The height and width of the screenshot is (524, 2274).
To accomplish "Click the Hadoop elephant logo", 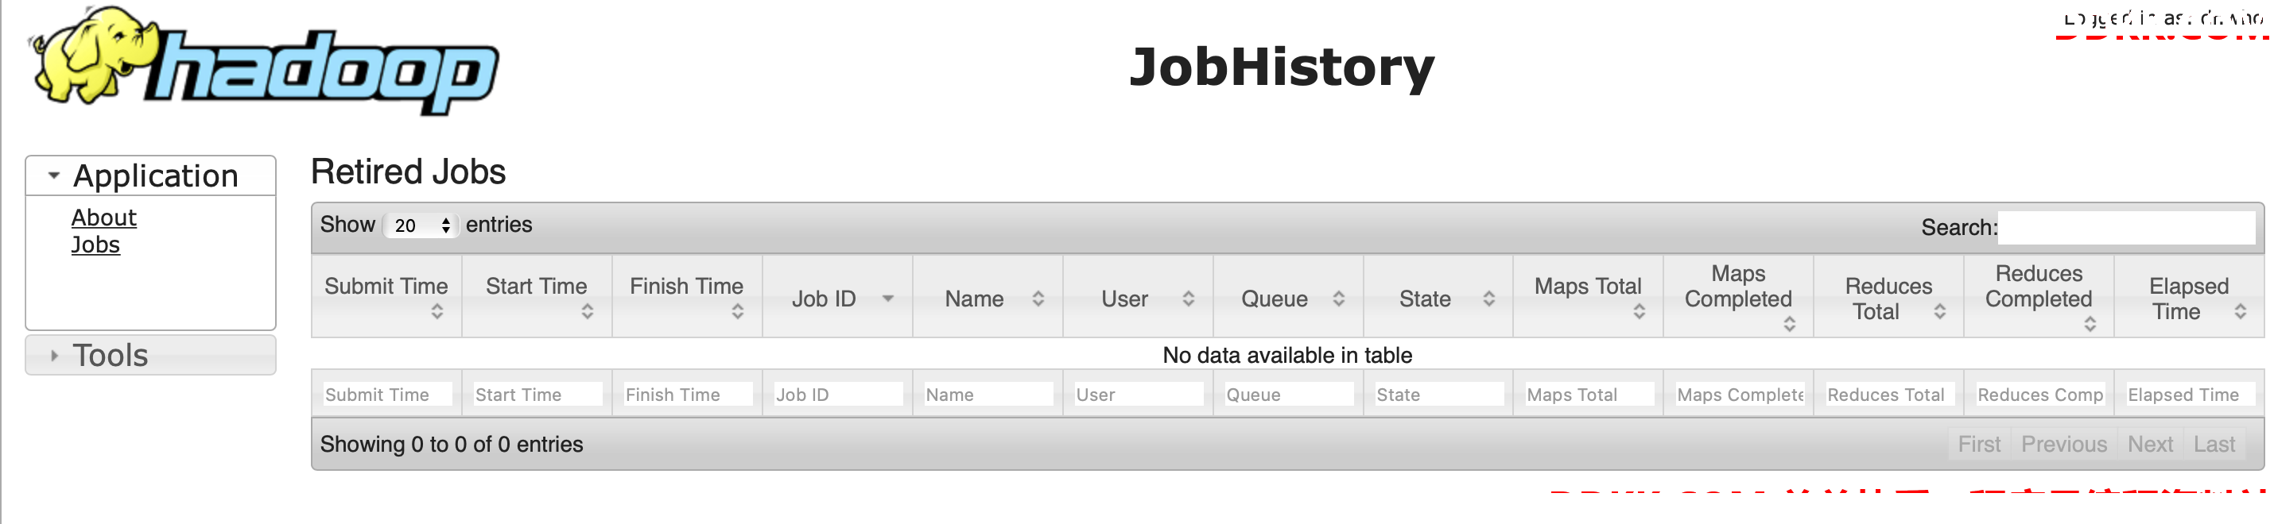I will pyautogui.click(x=263, y=60).
